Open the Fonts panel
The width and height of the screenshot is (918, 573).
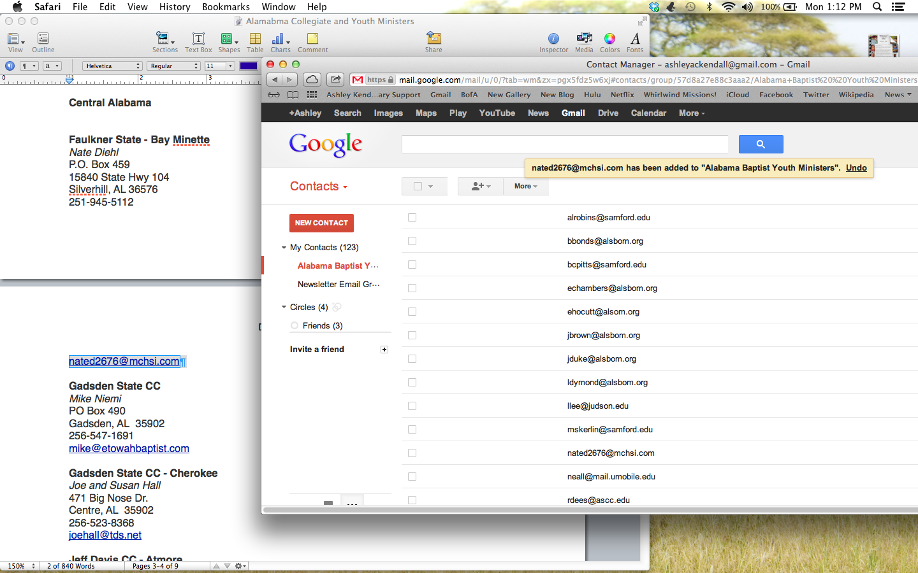(x=635, y=42)
